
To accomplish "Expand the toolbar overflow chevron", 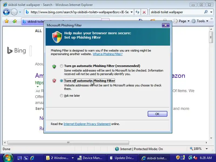I will [x=212, y=19].
